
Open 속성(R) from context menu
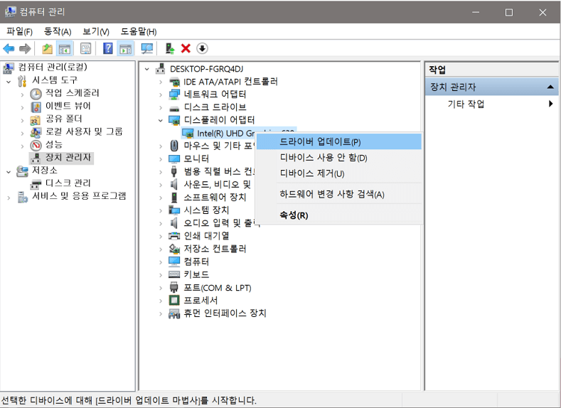tap(339, 215)
